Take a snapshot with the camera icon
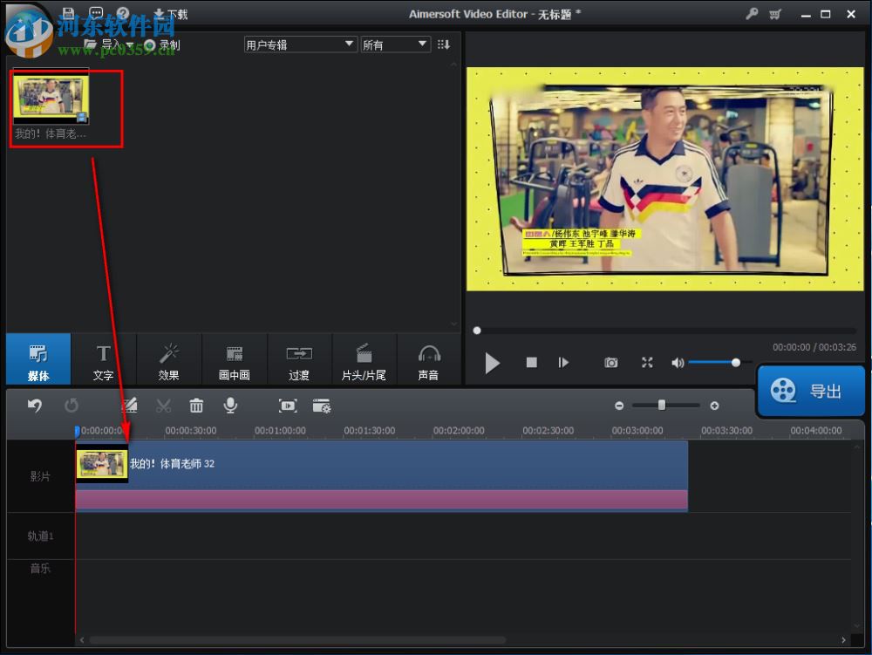The width and height of the screenshot is (872, 655). pyautogui.click(x=611, y=362)
